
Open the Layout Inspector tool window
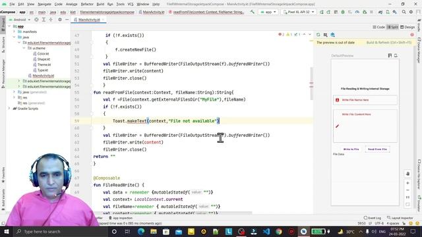pyautogui.click(x=400, y=218)
